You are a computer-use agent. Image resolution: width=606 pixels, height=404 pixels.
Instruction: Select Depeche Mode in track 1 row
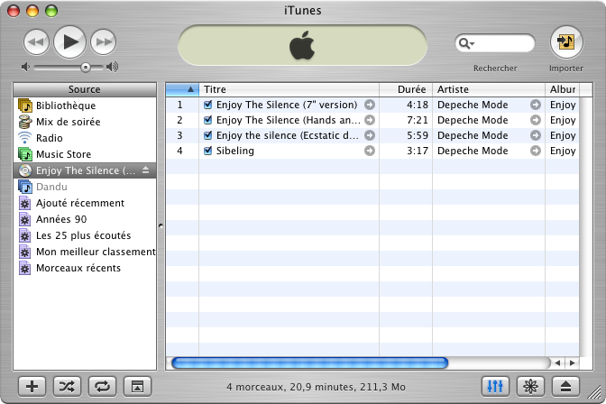[x=473, y=105]
